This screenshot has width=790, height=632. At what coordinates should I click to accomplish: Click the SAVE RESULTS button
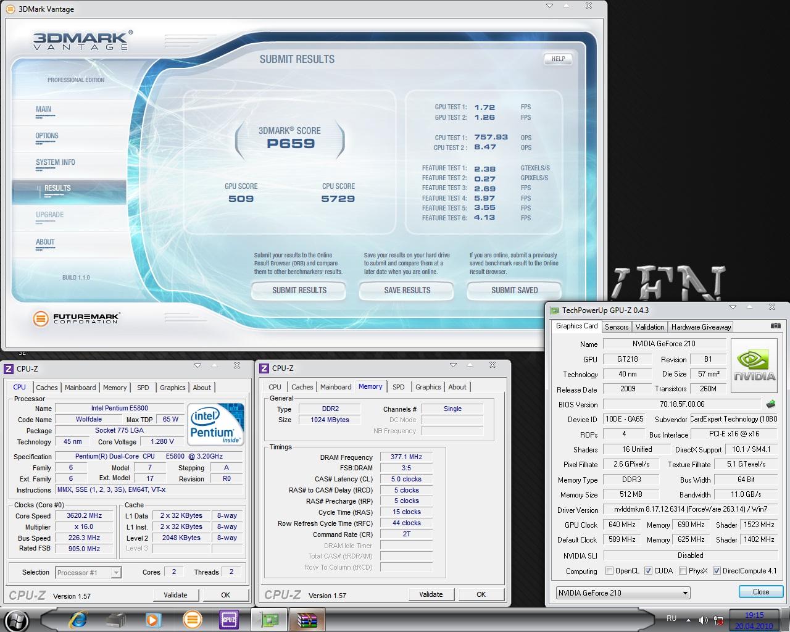point(407,290)
